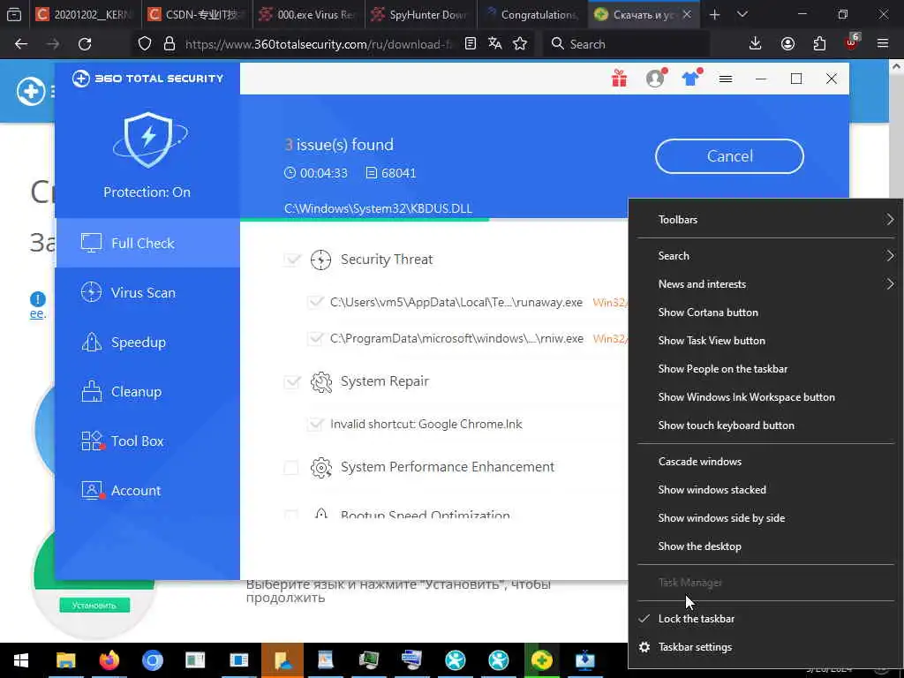Switch to SpyHunter Download tab
Image resolution: width=904 pixels, height=678 pixels.
(x=420, y=14)
